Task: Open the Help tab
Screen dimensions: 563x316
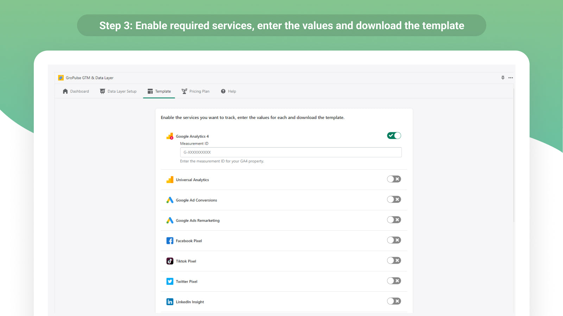Action: [x=228, y=91]
